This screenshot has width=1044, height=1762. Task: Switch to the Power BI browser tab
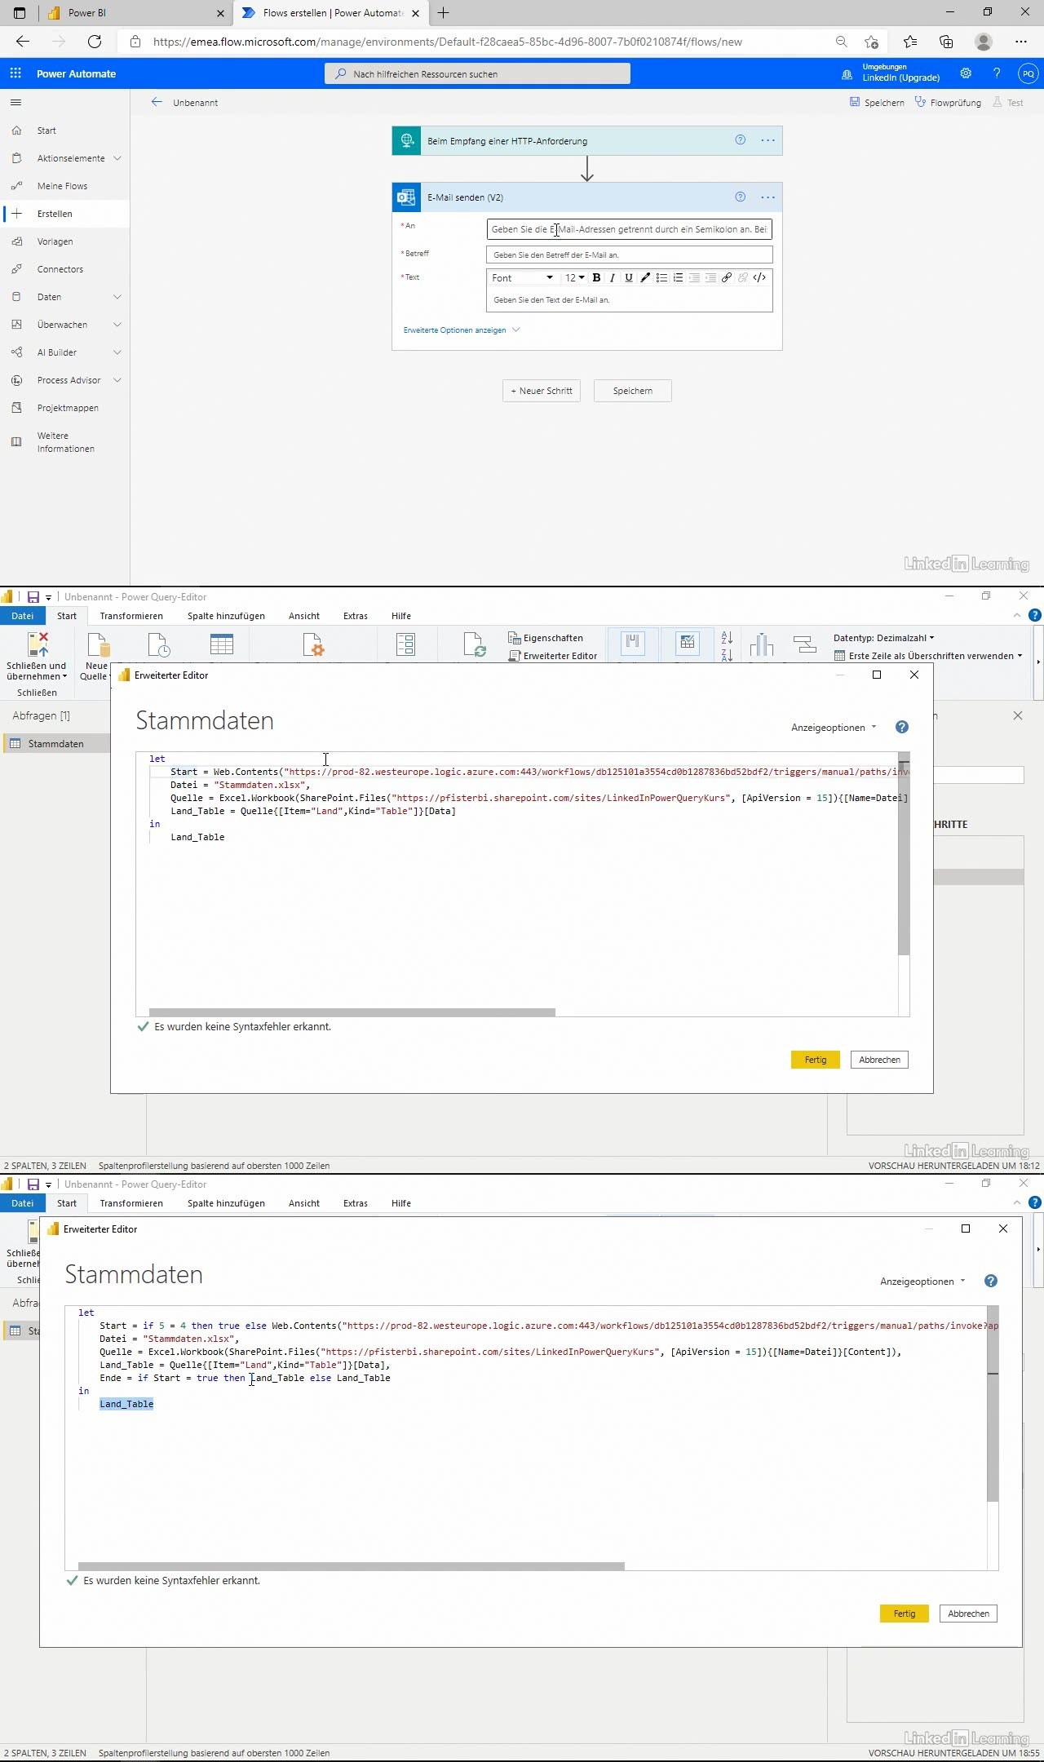[135, 13]
